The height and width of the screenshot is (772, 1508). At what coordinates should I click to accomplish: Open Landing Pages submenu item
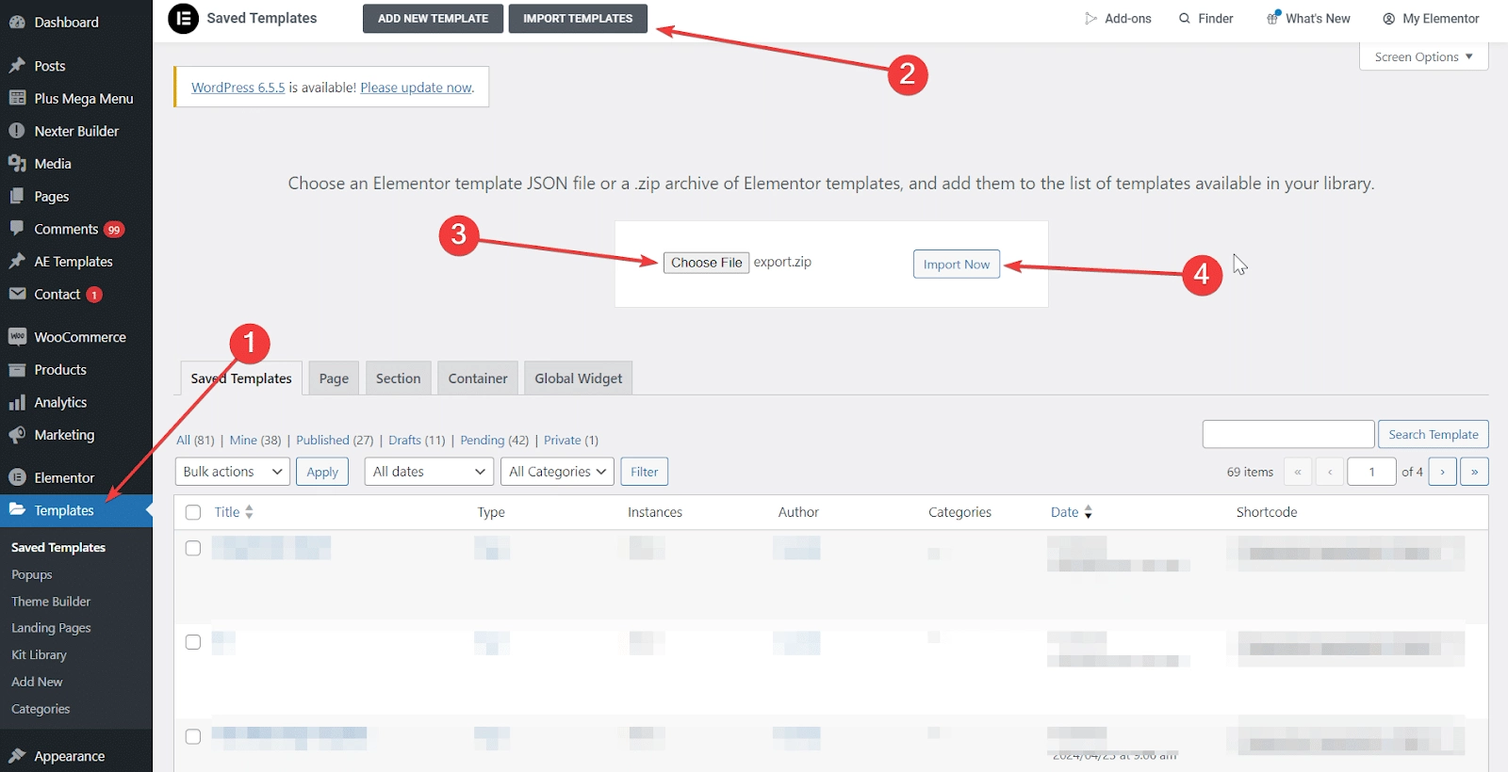tap(51, 628)
